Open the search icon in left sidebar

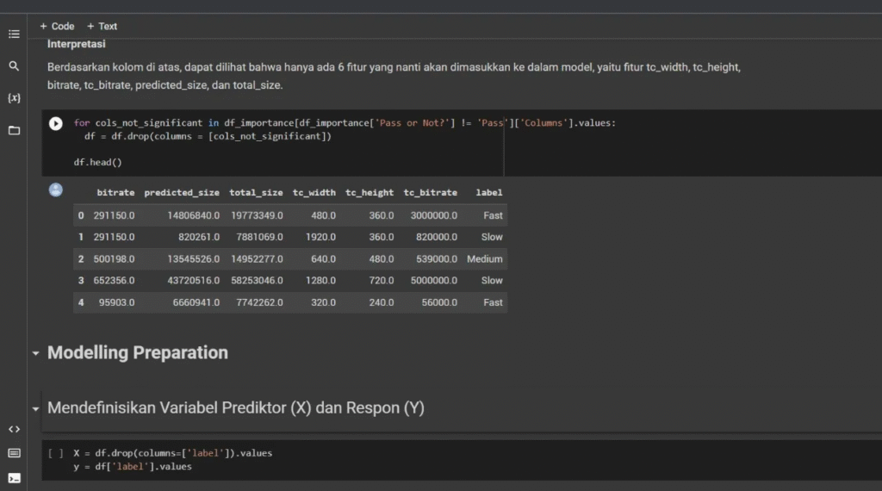(14, 66)
